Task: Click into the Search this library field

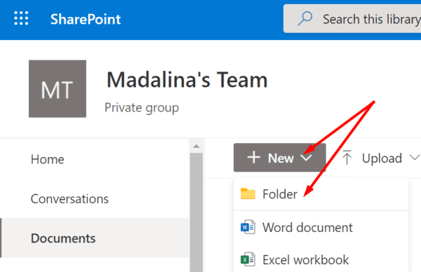Action: [352, 18]
